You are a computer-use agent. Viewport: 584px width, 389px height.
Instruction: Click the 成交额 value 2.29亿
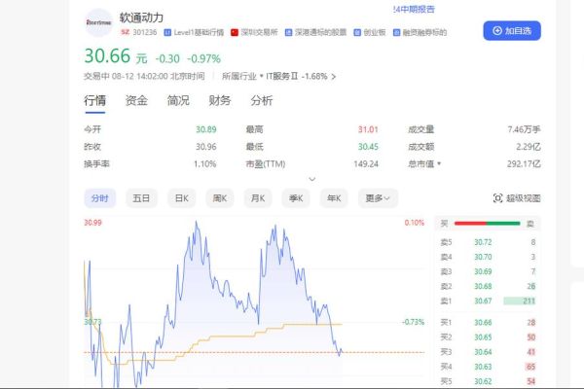click(x=529, y=147)
